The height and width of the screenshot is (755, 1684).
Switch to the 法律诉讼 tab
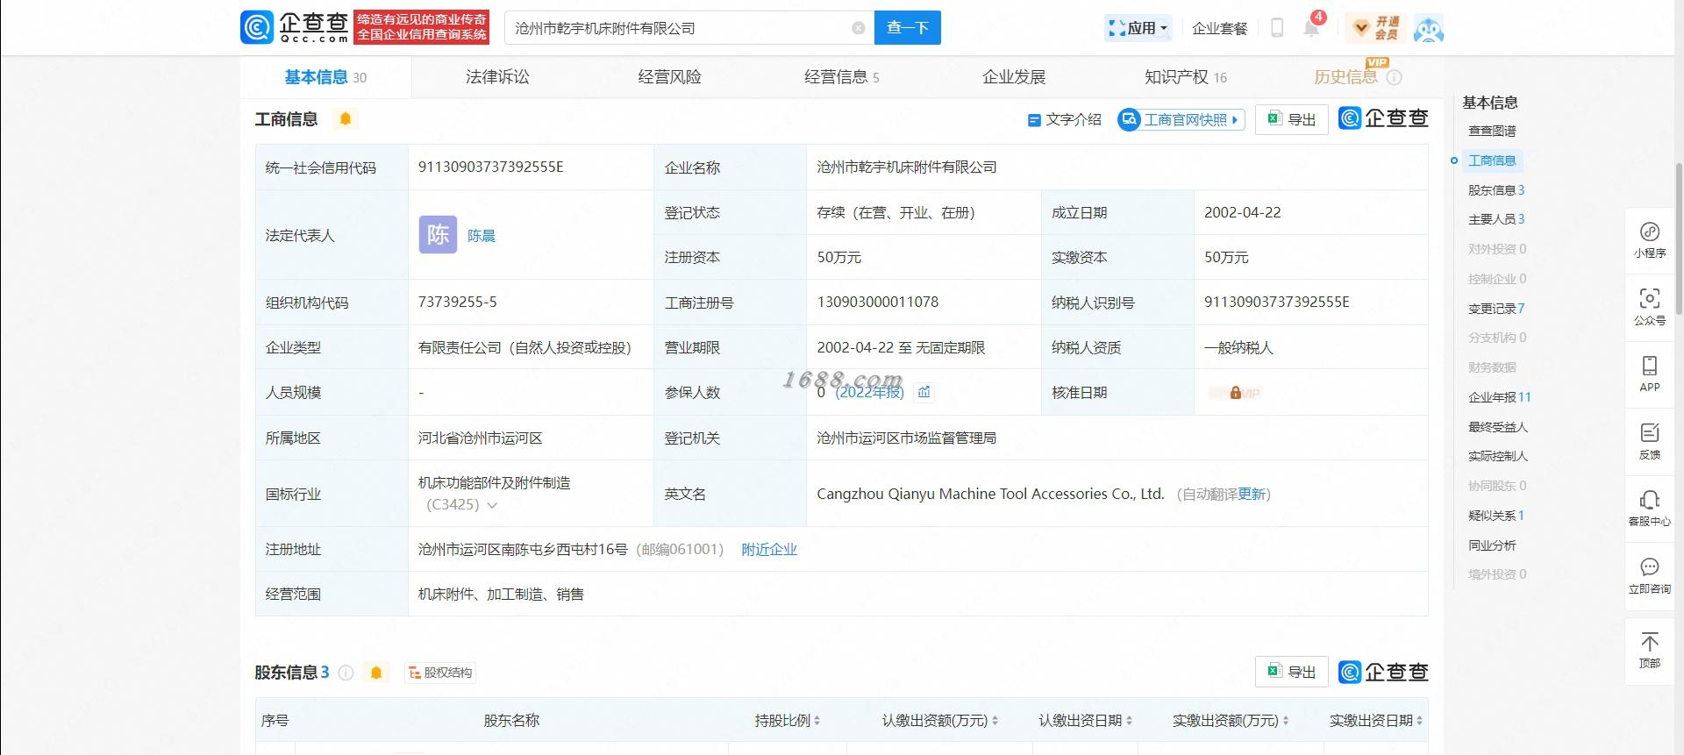497,77
